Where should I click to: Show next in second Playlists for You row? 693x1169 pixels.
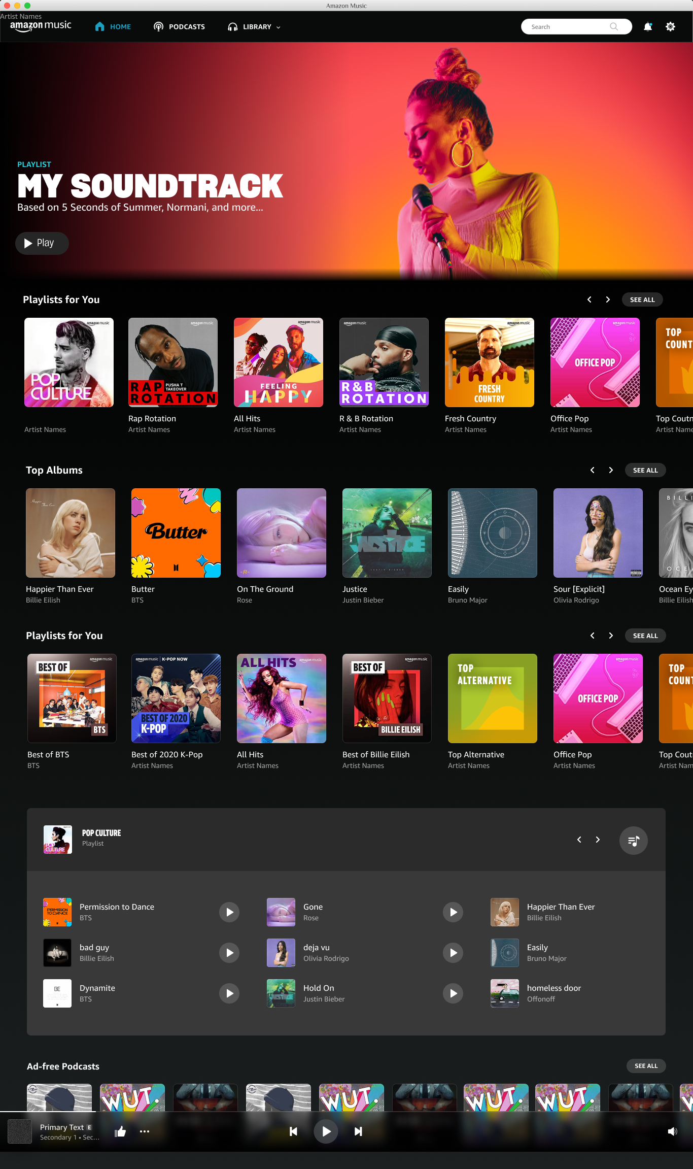[611, 636]
